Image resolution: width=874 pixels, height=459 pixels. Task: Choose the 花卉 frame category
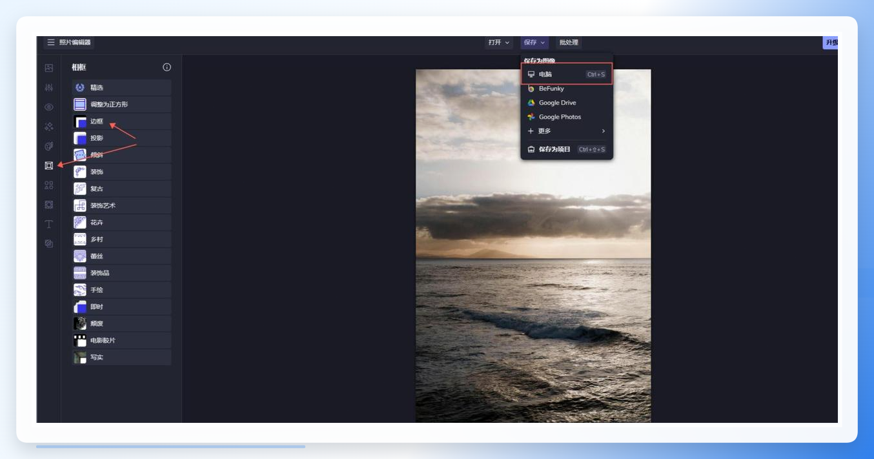121,223
